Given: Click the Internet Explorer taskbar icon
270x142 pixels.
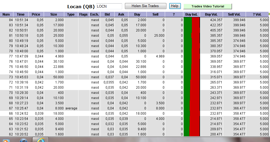Looking at the screenshot, I should click(x=41, y=140).
